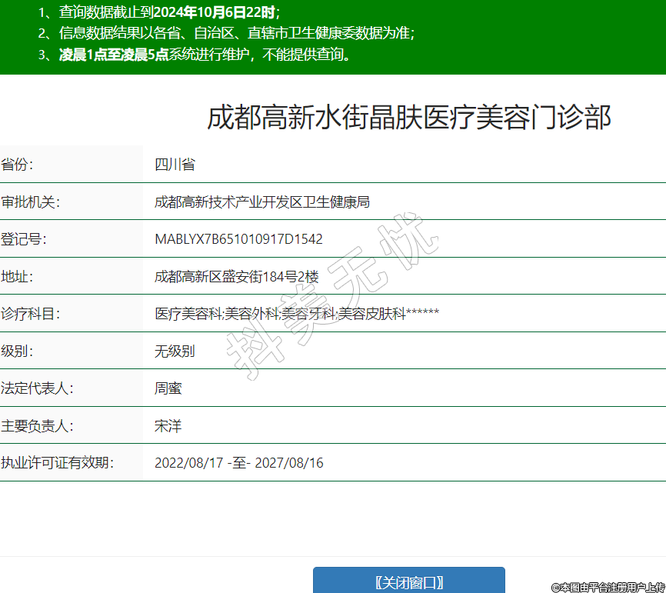This screenshot has height=593, width=666.
Task: Select the address 成都高新区盛安街184号2楼
Action: pos(236,277)
